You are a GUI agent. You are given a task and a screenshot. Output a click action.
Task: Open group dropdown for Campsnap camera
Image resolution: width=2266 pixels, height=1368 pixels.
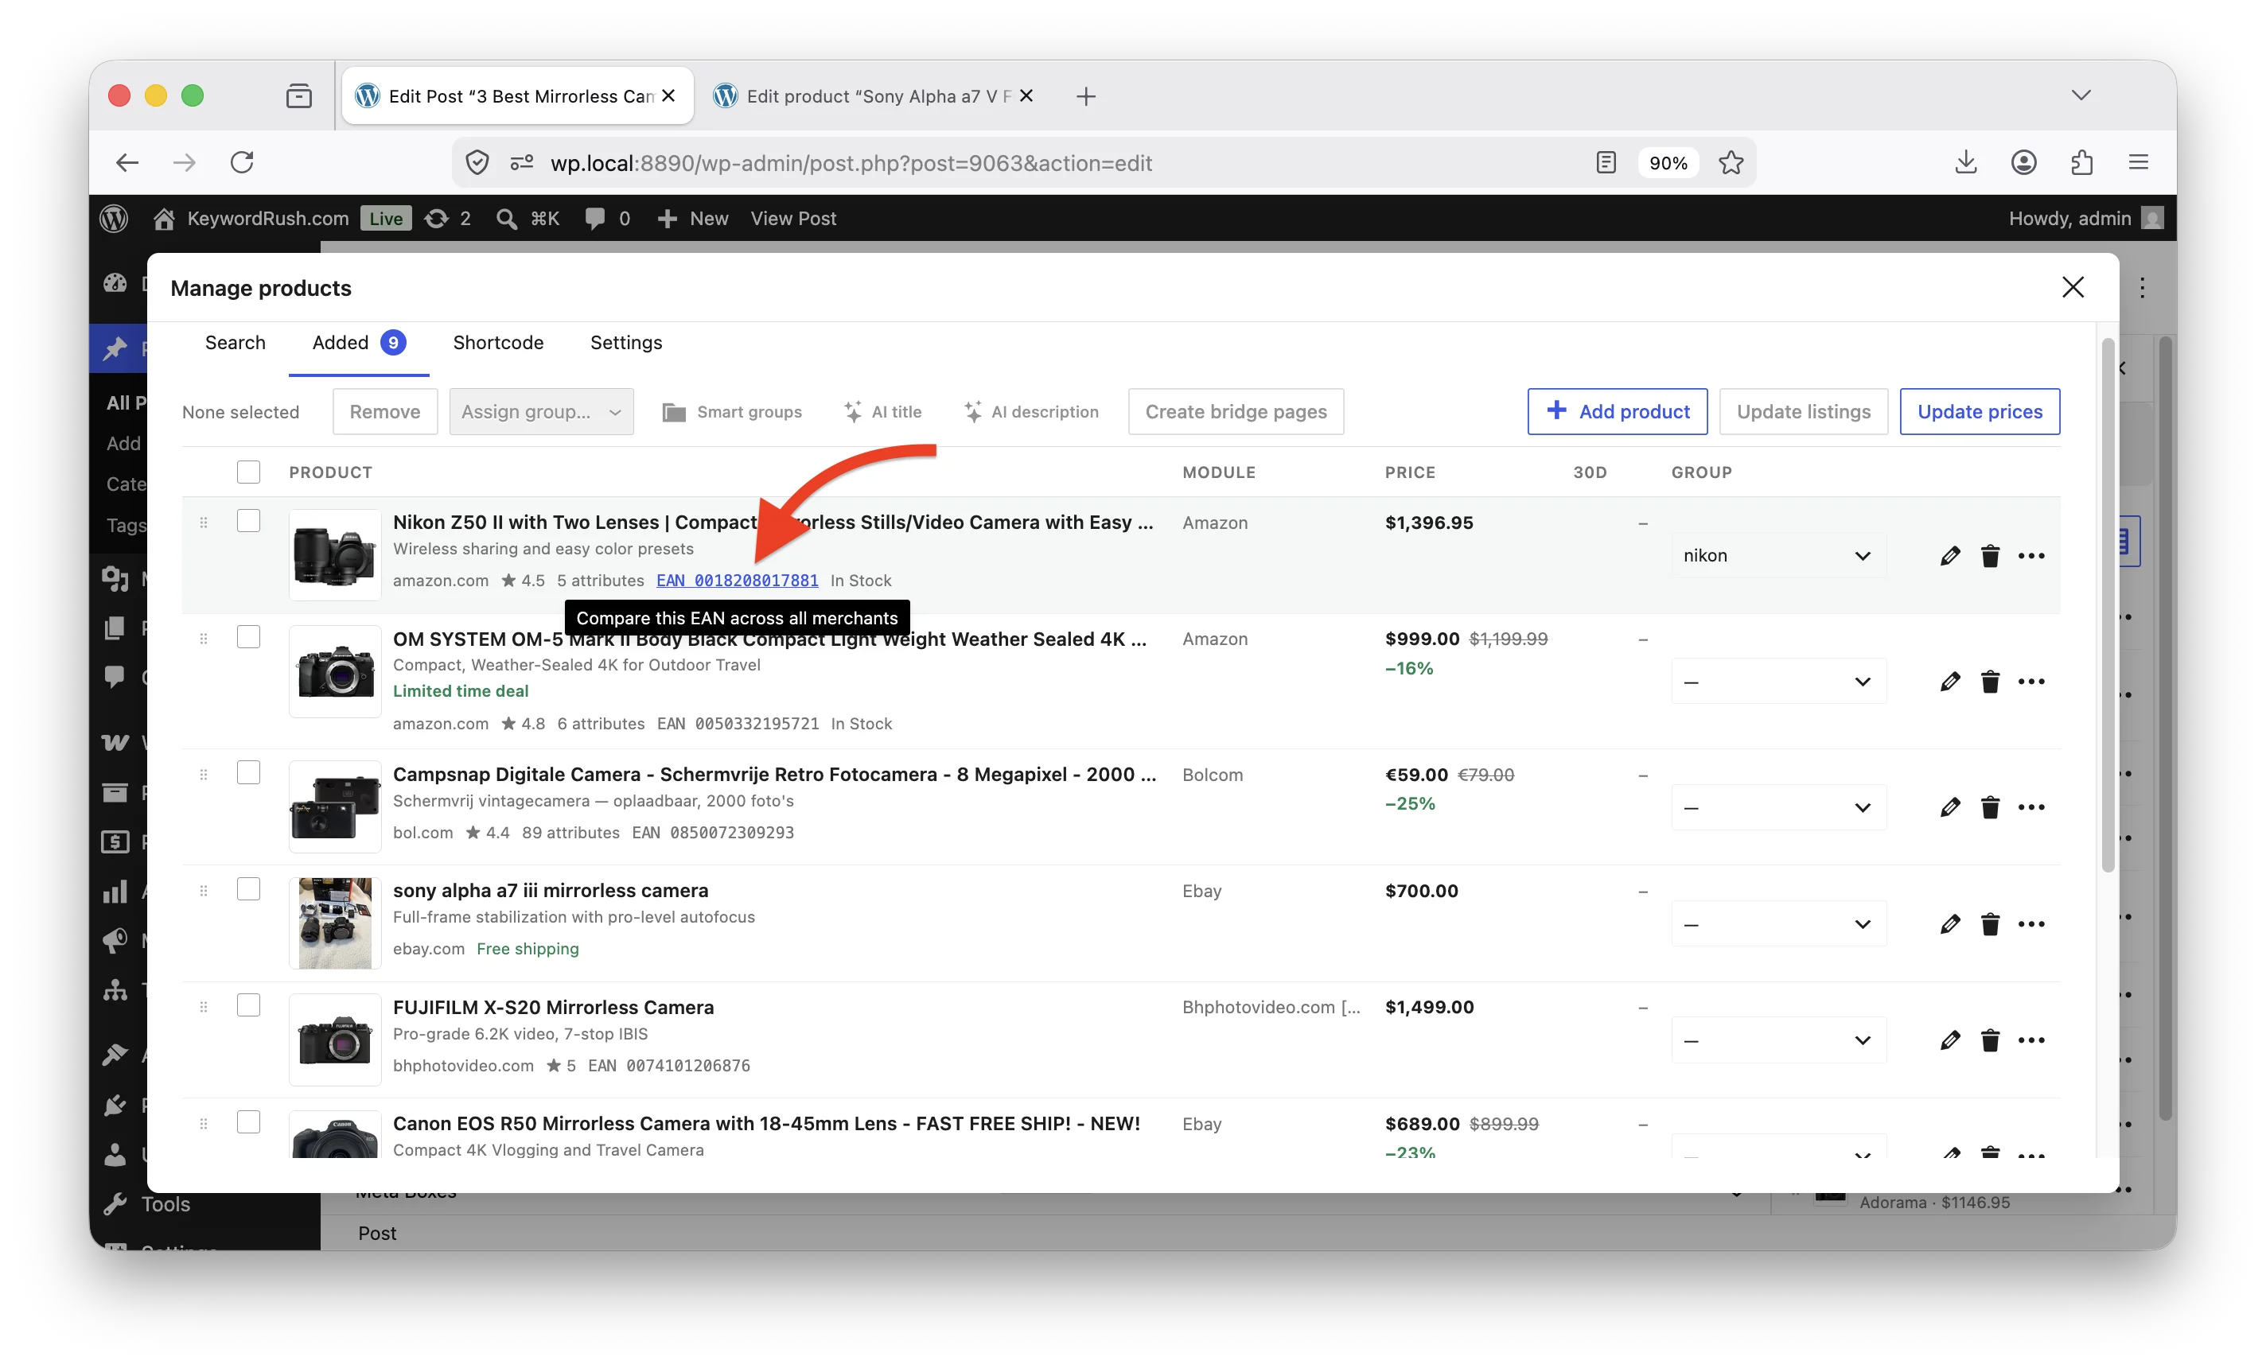pyautogui.click(x=1777, y=807)
